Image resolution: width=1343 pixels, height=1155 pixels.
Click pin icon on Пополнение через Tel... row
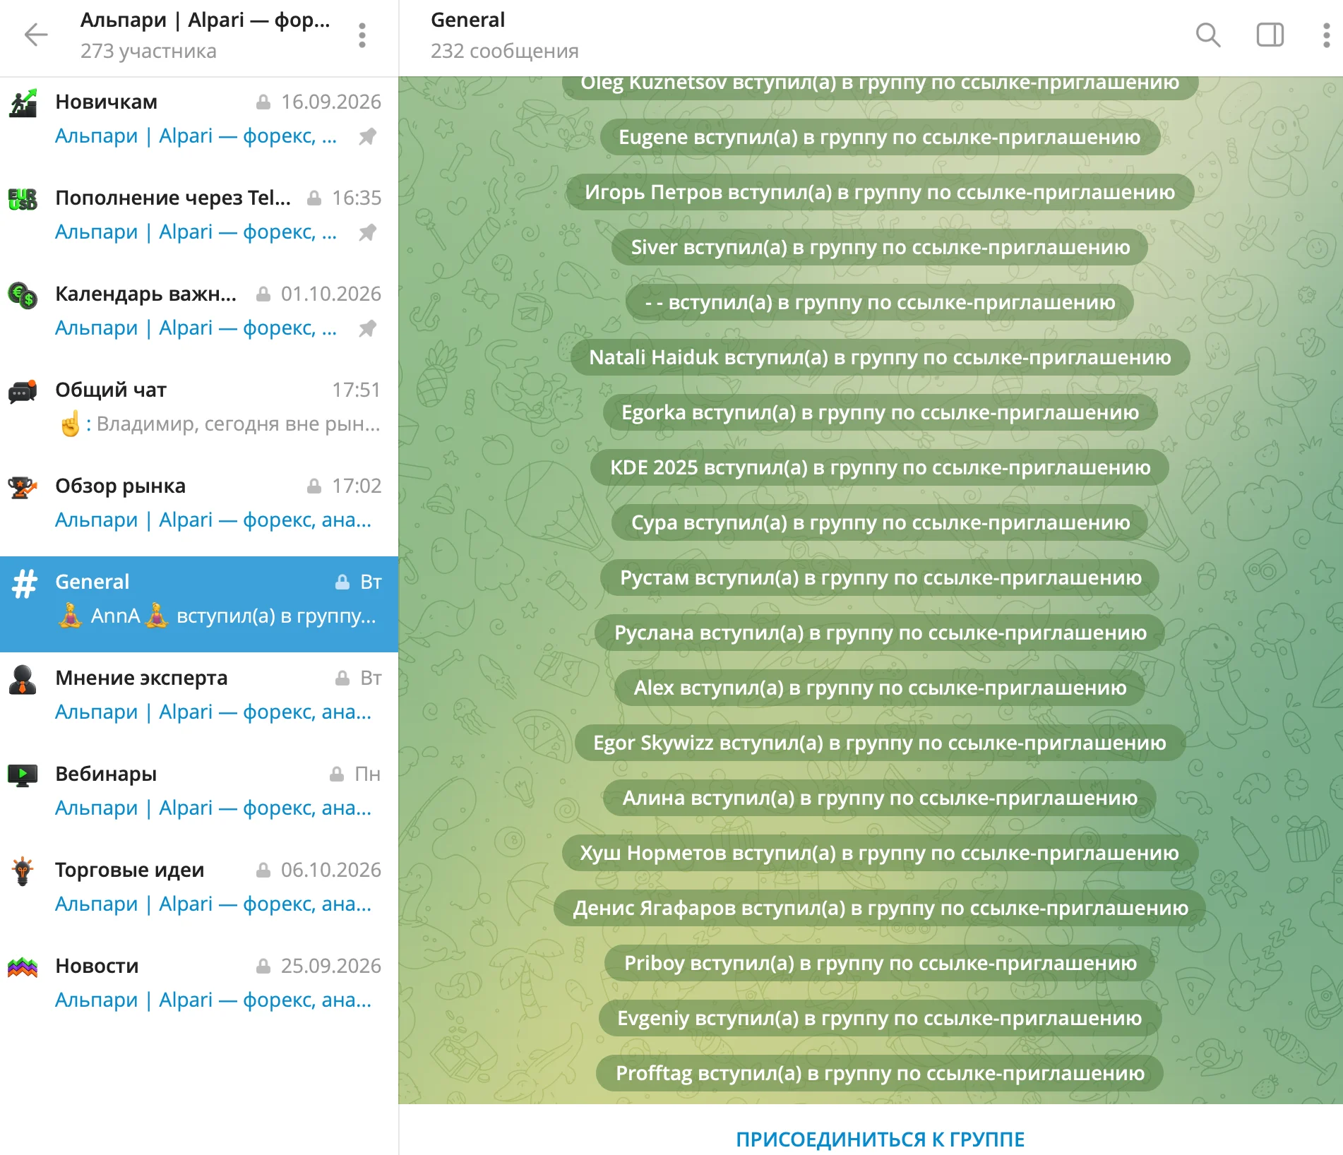point(367,232)
